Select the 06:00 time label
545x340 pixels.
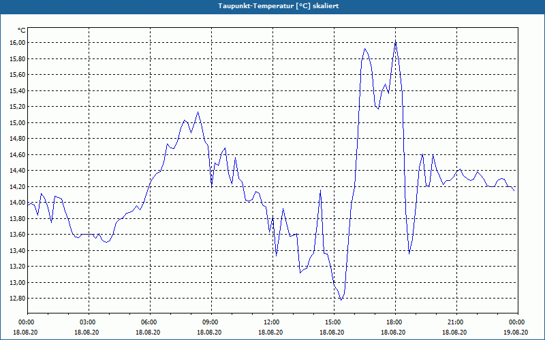coord(148,322)
